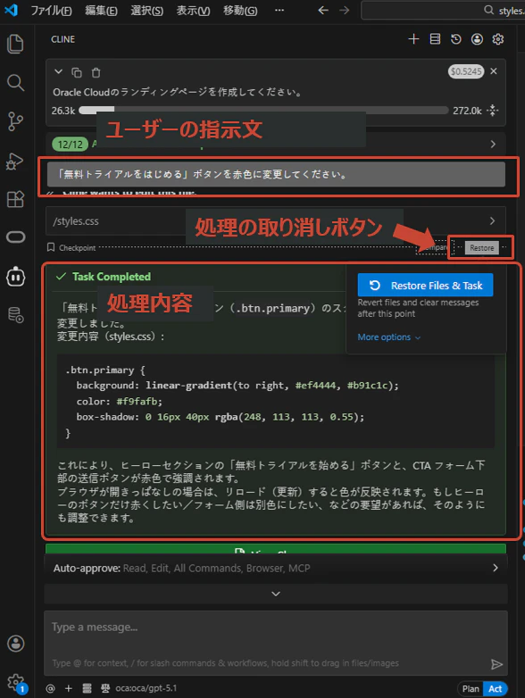
Task: Click the 26.3k token count
Action: (62, 111)
